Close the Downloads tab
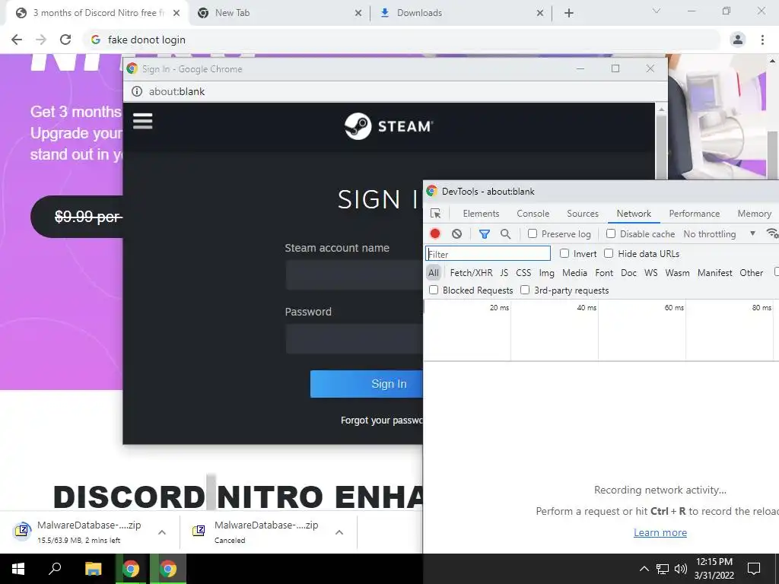Image resolution: width=779 pixels, height=584 pixels. (x=540, y=13)
